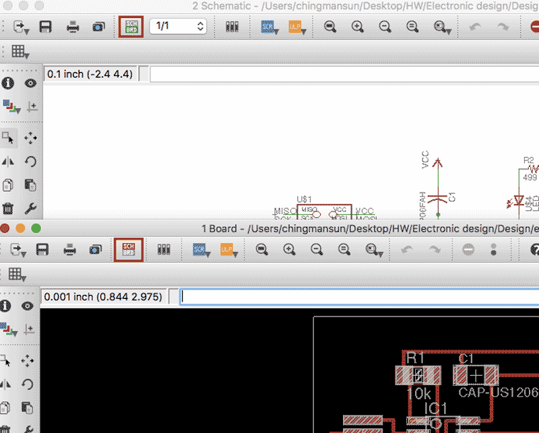Select Paste tool in Board sidebar
This screenshot has height=433, width=539.
pos(28,408)
